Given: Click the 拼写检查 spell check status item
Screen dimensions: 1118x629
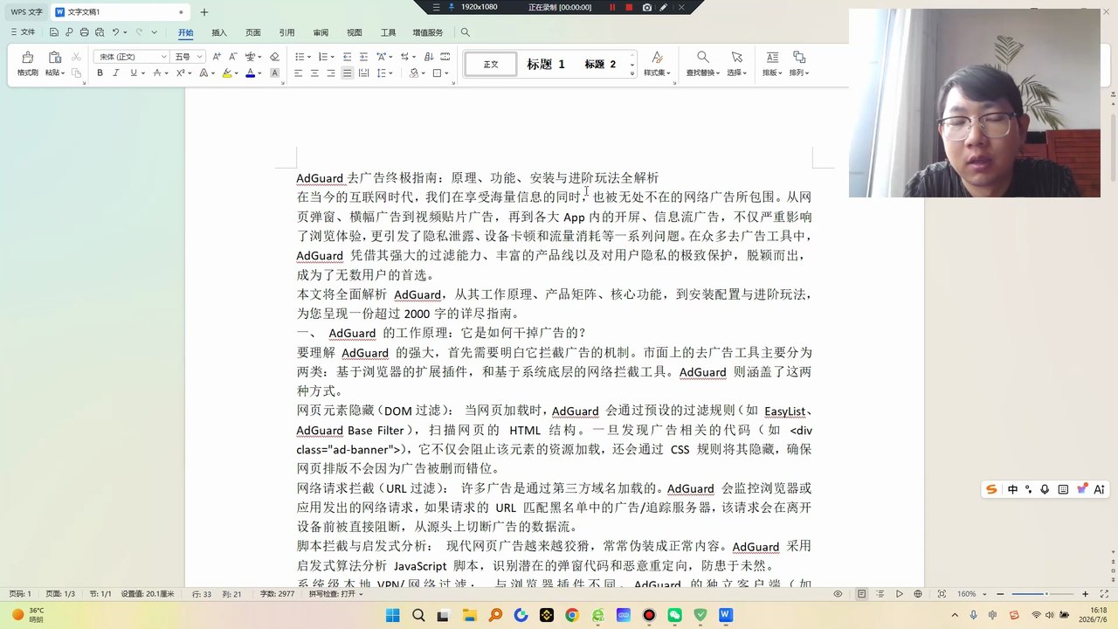Looking at the screenshot, I should 335,594.
